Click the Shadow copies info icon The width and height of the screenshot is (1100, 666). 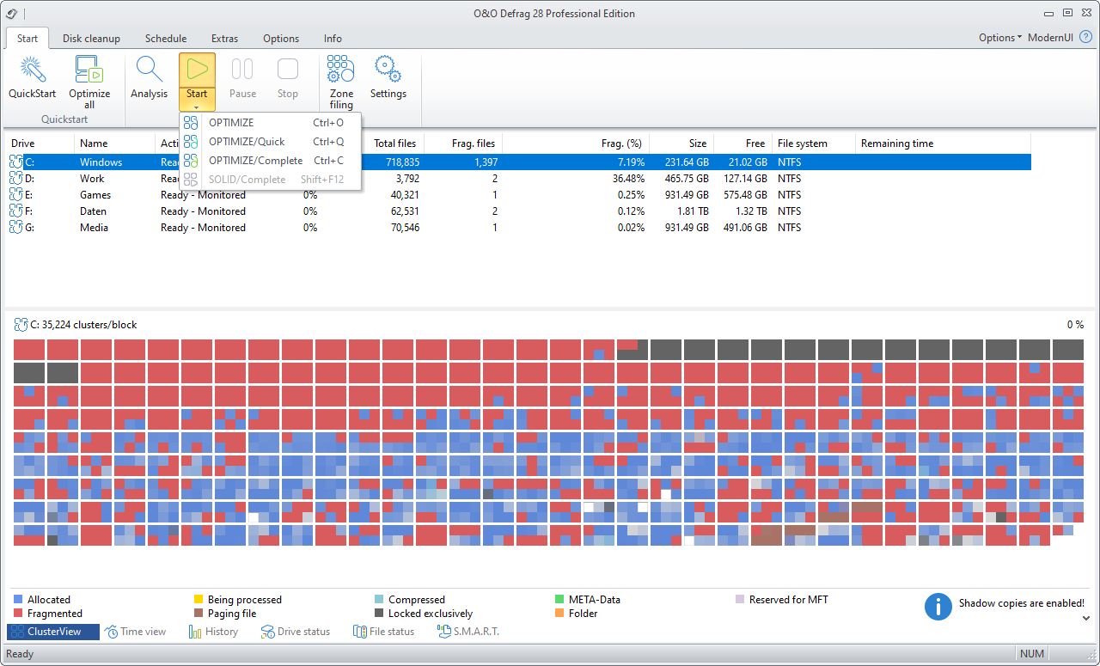tap(938, 606)
